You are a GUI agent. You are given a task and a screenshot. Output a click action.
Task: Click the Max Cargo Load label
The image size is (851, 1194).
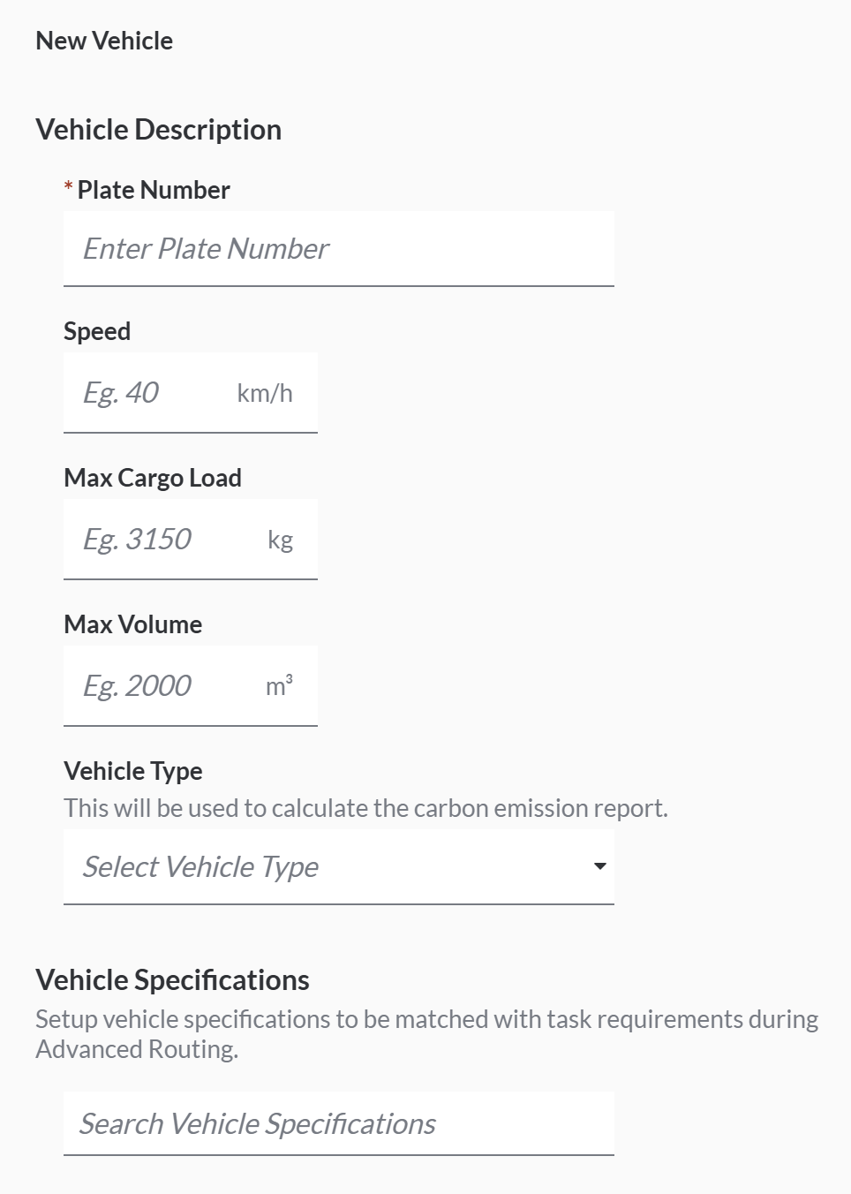click(153, 478)
